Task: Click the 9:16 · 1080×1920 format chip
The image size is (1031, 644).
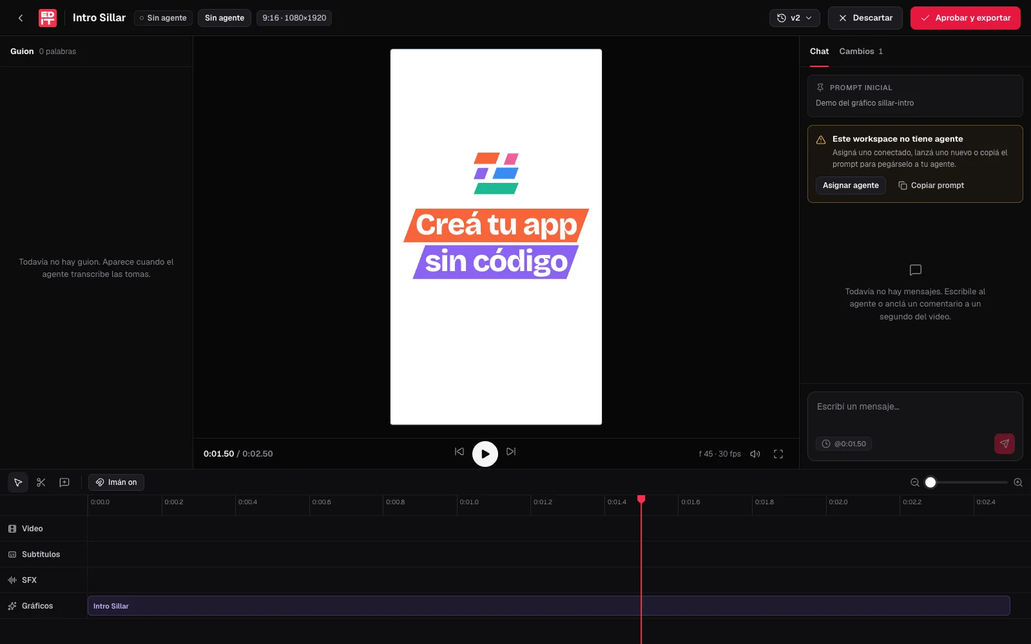Action: 294,18
